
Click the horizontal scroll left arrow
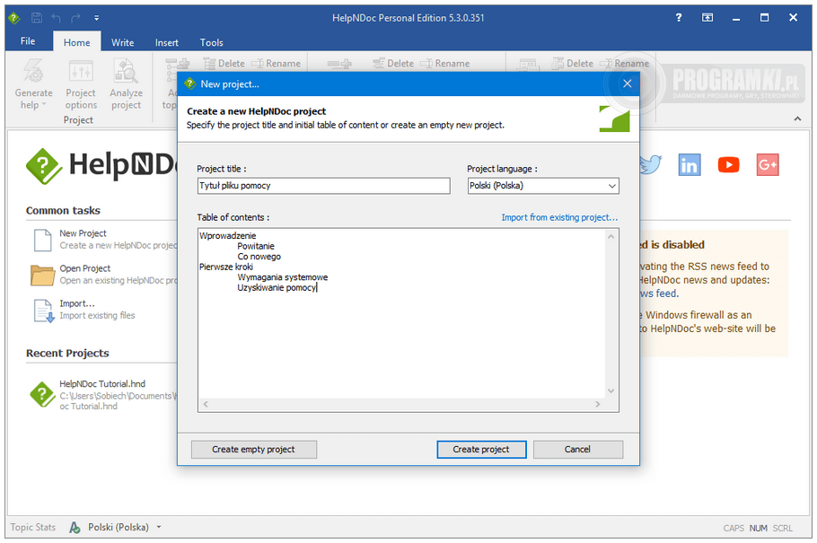[206, 405]
